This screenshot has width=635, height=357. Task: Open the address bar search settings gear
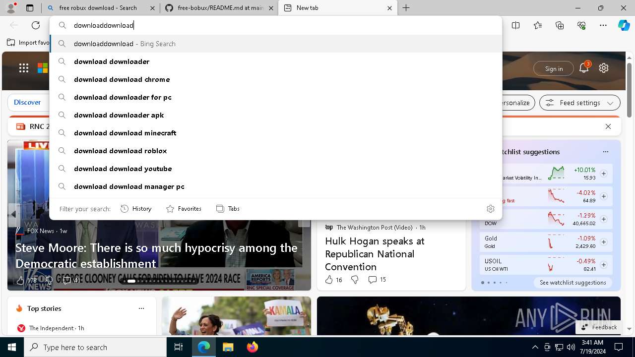491,209
